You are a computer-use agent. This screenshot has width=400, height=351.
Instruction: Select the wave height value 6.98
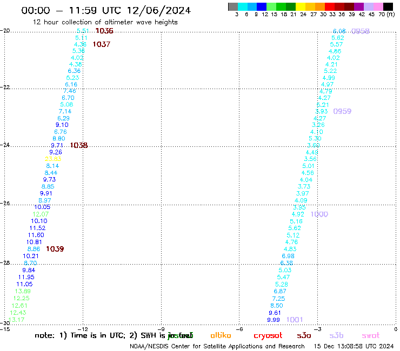pos(288,256)
